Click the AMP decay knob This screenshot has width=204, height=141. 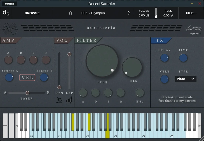(x=21, y=60)
